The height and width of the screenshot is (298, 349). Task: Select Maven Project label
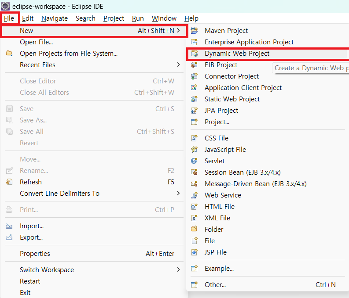(226, 31)
